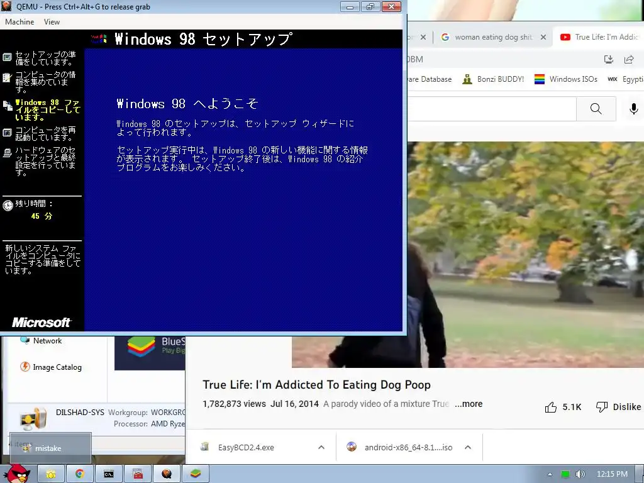This screenshot has width=644, height=483.
Task: Open the Bonzi BUDDY! bookmark
Action: tap(493, 79)
